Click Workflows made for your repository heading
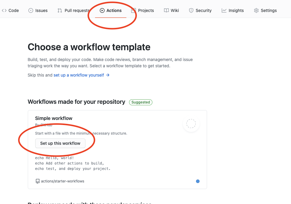291x204 pixels. point(76,102)
